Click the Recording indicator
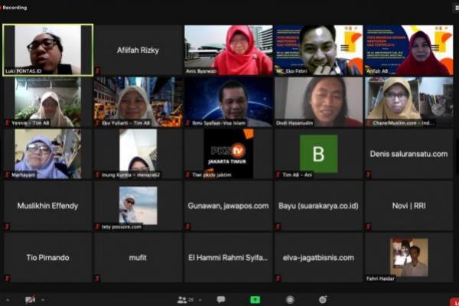 pos(14,8)
